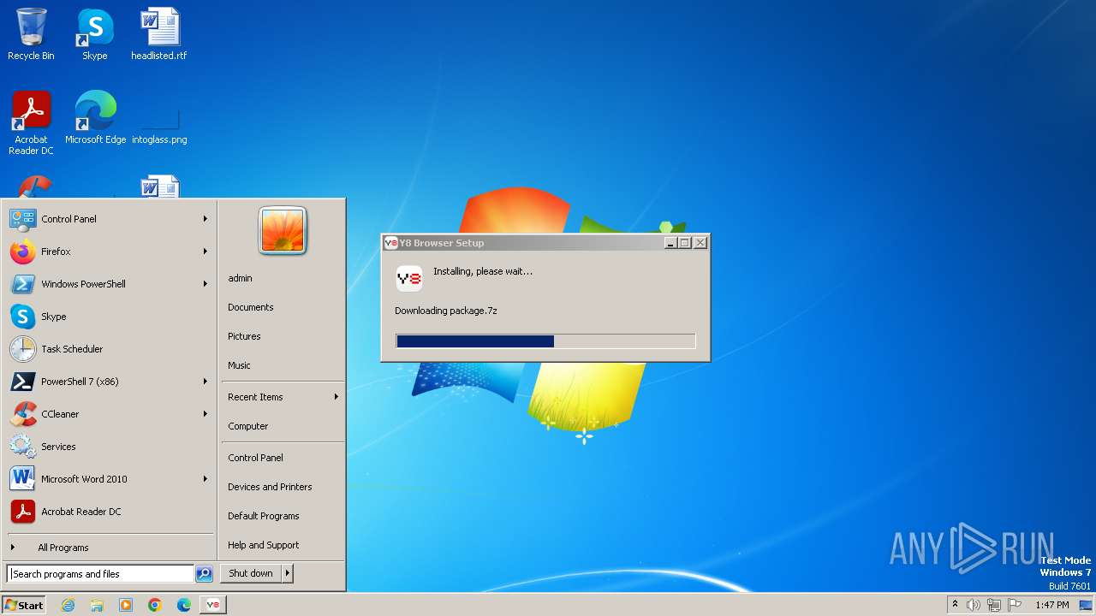Screen dimensions: 1096x616
Task: Select the headlisted.rtf desktop file
Action: click(x=159, y=34)
